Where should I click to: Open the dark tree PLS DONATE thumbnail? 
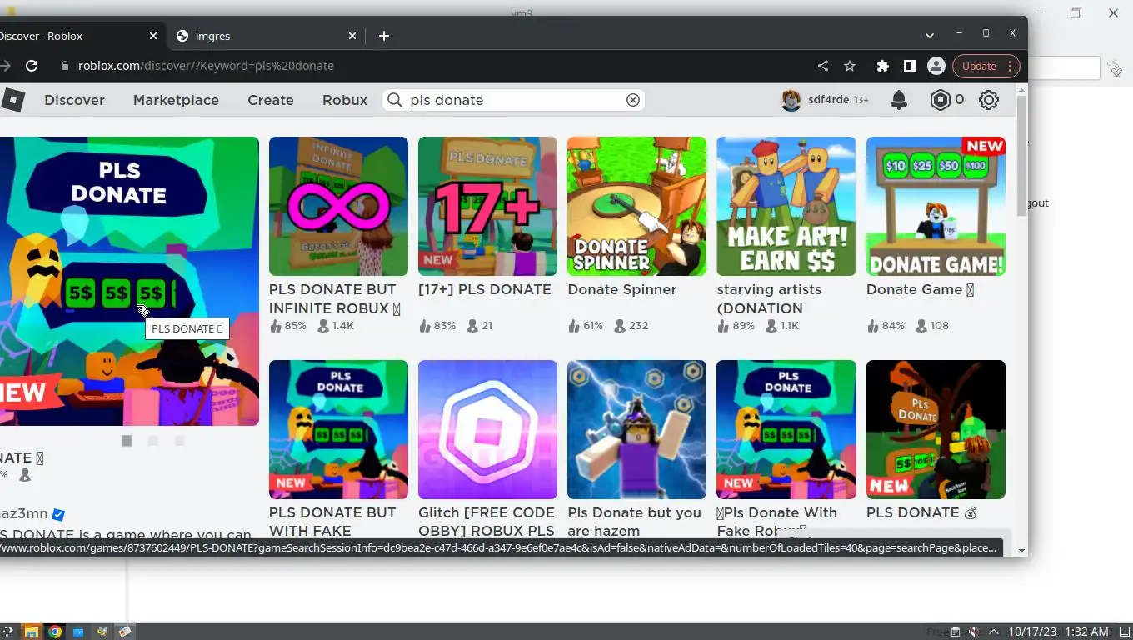click(x=936, y=429)
